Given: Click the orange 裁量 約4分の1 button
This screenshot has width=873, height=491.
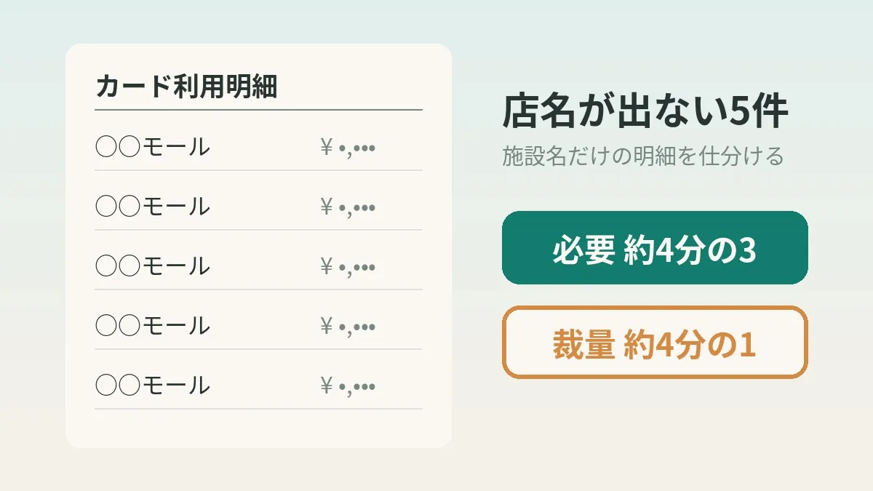Looking at the screenshot, I should click(655, 343).
